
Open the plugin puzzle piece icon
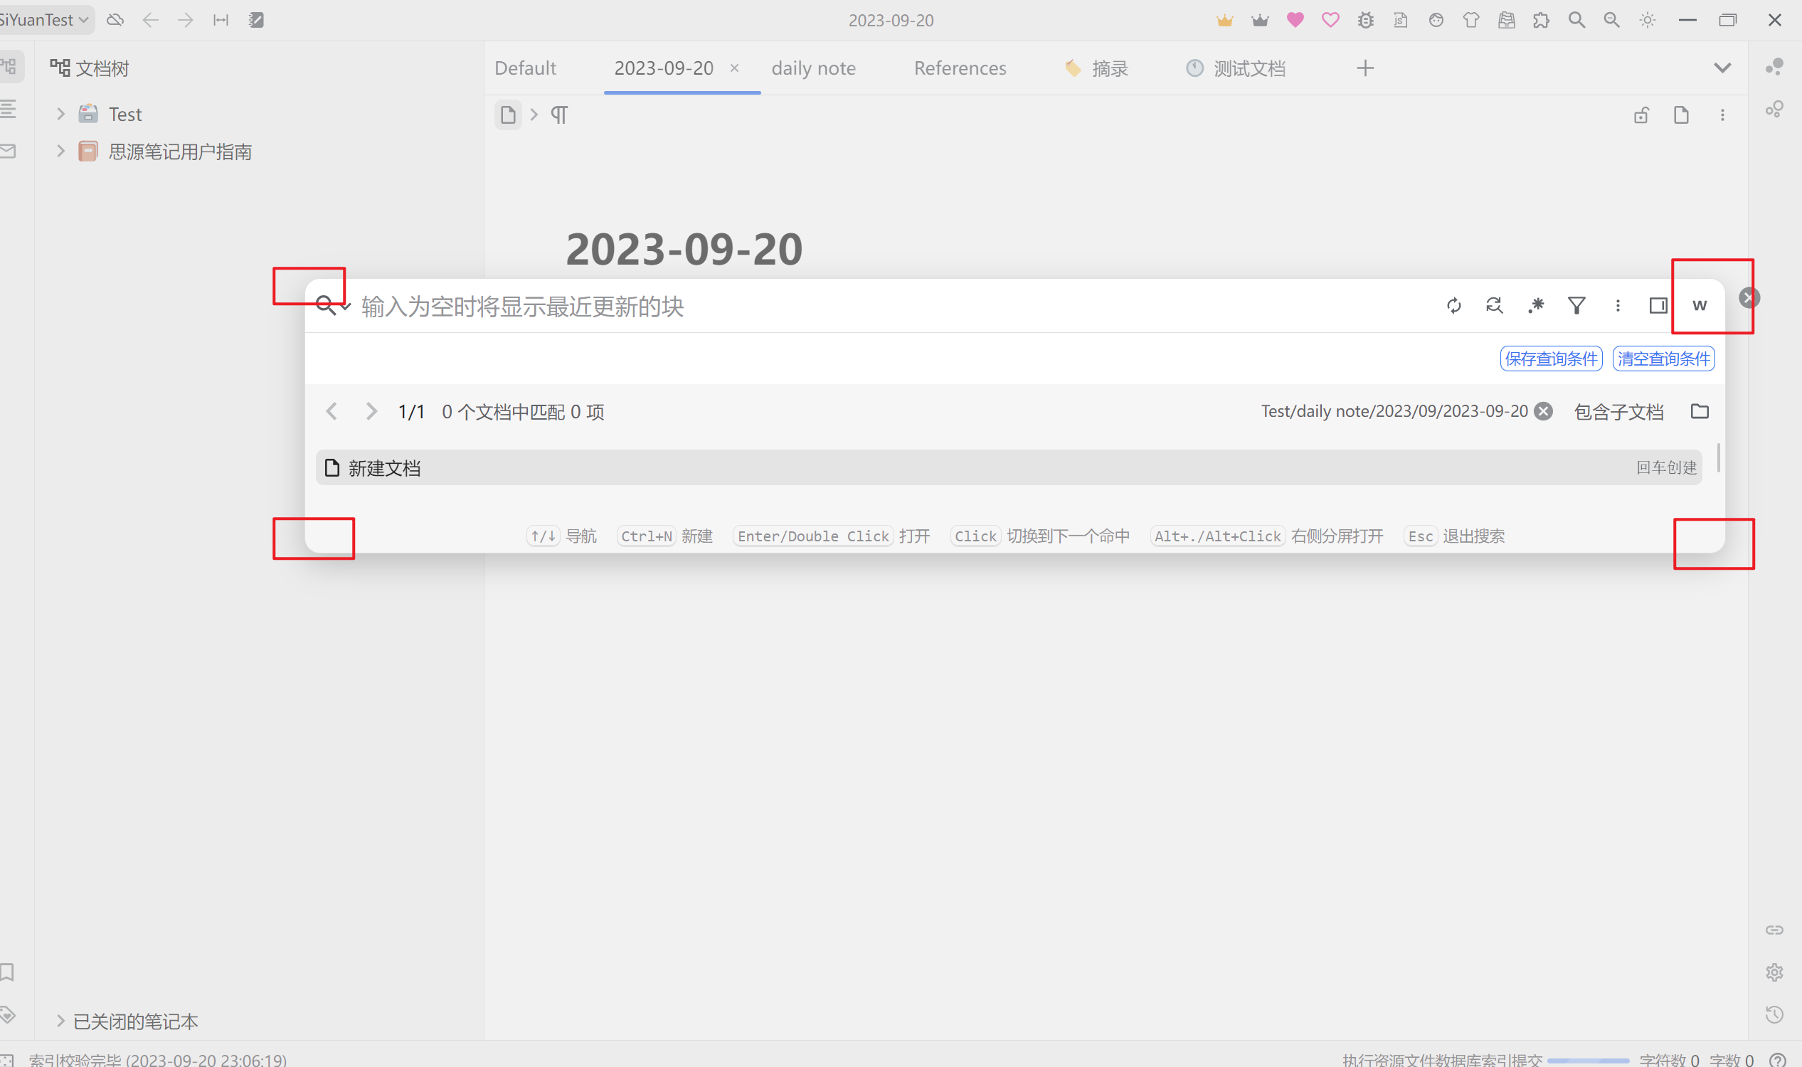click(1541, 20)
